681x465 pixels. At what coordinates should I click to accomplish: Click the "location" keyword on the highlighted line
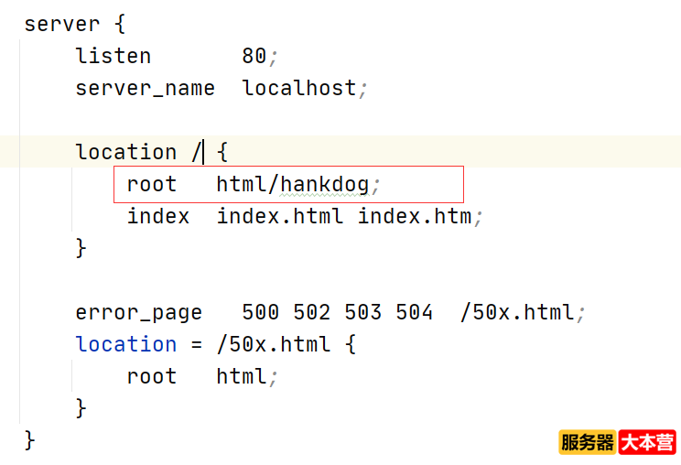[125, 152]
